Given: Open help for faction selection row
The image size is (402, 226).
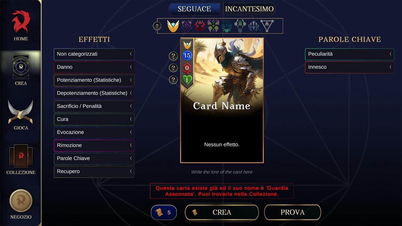Looking at the screenshot, I should pyautogui.click(x=157, y=26).
